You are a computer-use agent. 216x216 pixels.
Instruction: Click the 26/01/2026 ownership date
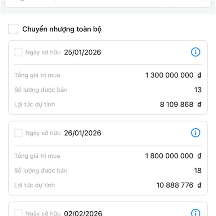[82, 133]
